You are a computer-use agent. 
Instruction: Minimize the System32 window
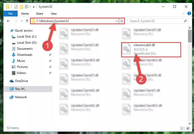[x=163, y=7]
